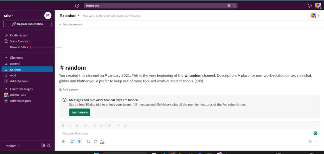Send the message with the arrow icon
This screenshot has height=154, width=324.
[310, 141]
